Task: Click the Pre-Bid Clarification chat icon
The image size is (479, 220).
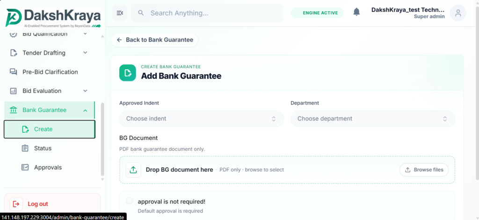Action: (13, 72)
